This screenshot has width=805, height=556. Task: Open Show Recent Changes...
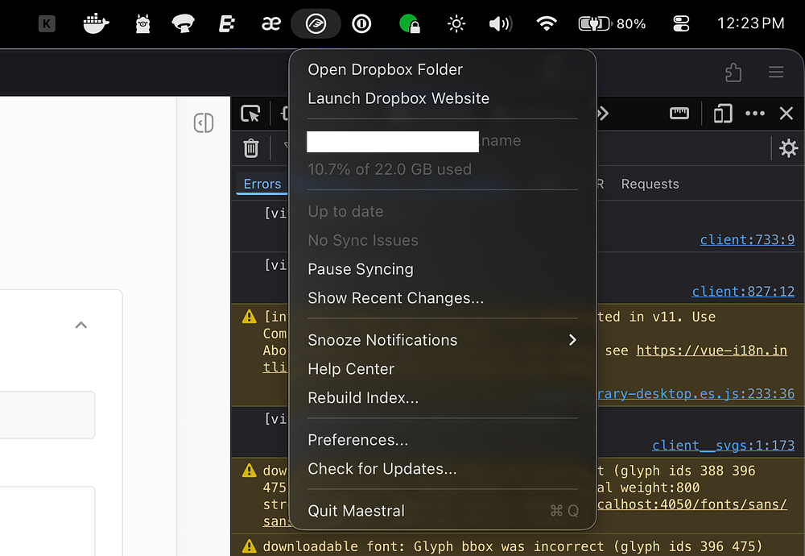pyautogui.click(x=443, y=298)
